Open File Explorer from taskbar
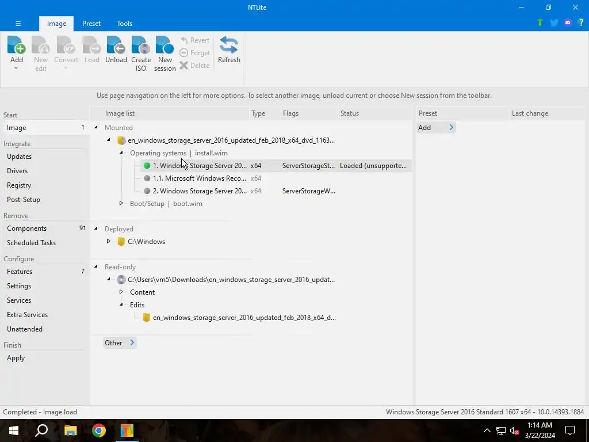 click(x=70, y=430)
